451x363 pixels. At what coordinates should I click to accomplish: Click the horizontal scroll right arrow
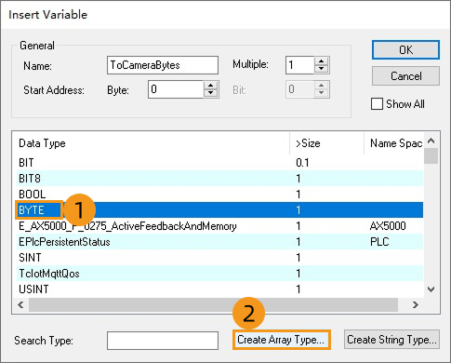pyautogui.click(x=416, y=304)
